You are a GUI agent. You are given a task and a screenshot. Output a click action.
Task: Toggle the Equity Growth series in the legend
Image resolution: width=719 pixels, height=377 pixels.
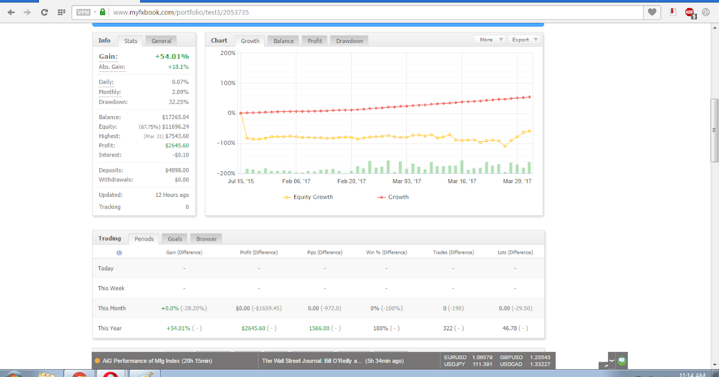(307, 197)
